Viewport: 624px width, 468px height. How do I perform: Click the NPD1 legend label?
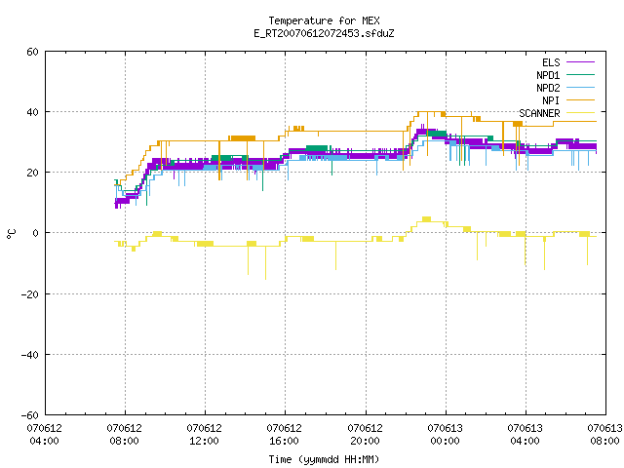pyautogui.click(x=548, y=75)
